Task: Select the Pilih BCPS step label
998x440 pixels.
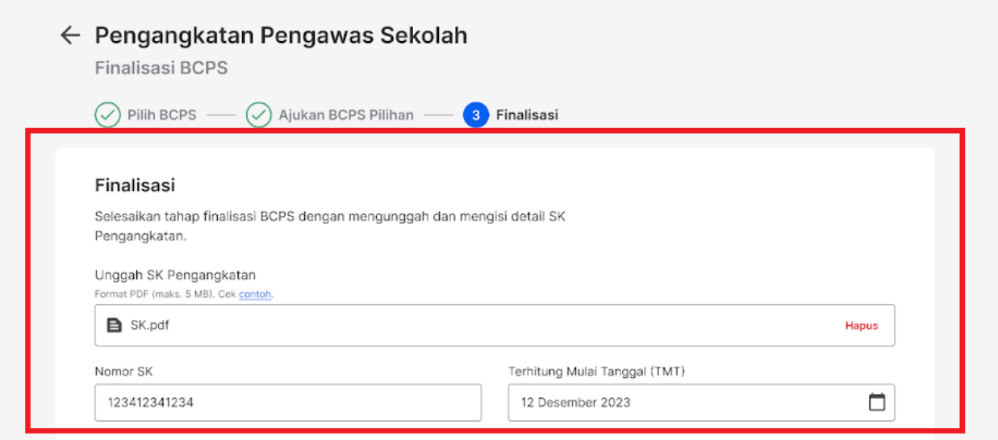Action: [x=161, y=115]
